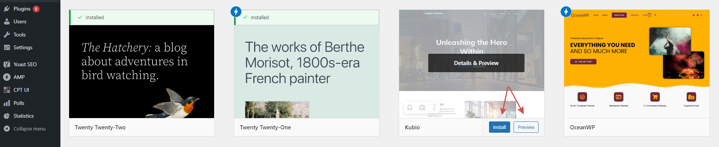
Task: Click the Plugins wrench icon in sidebar
Action: pos(7,9)
